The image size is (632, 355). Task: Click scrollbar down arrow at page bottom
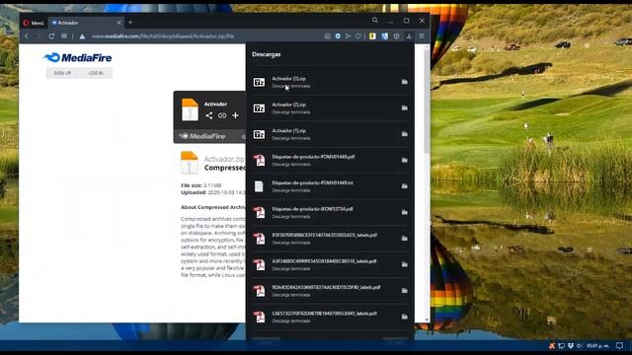tap(427, 319)
